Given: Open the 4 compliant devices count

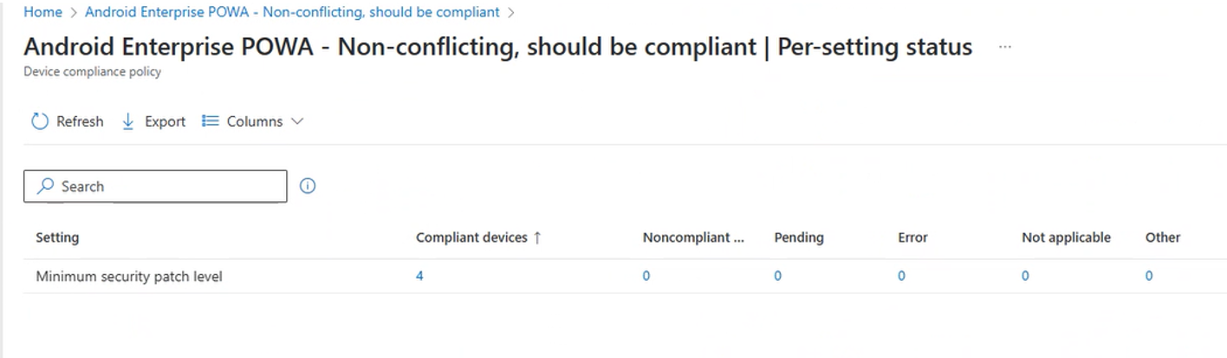Looking at the screenshot, I should pos(419,277).
